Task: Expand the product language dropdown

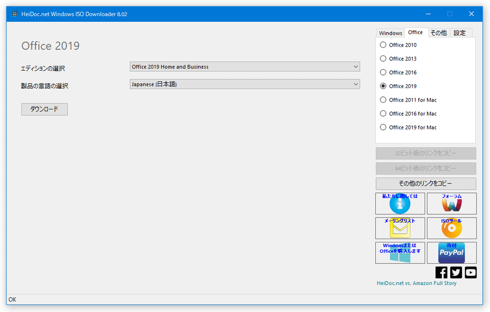Action: (245, 84)
